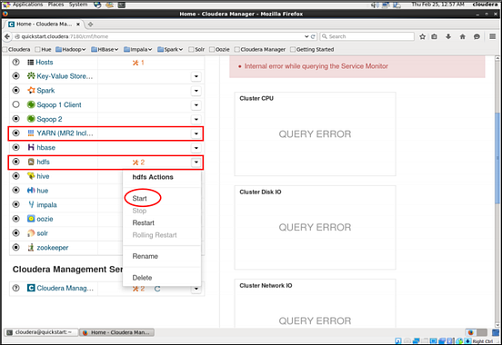This screenshot has width=502, height=345.
Task: Click the hdfs service icon
Action: 31,162
